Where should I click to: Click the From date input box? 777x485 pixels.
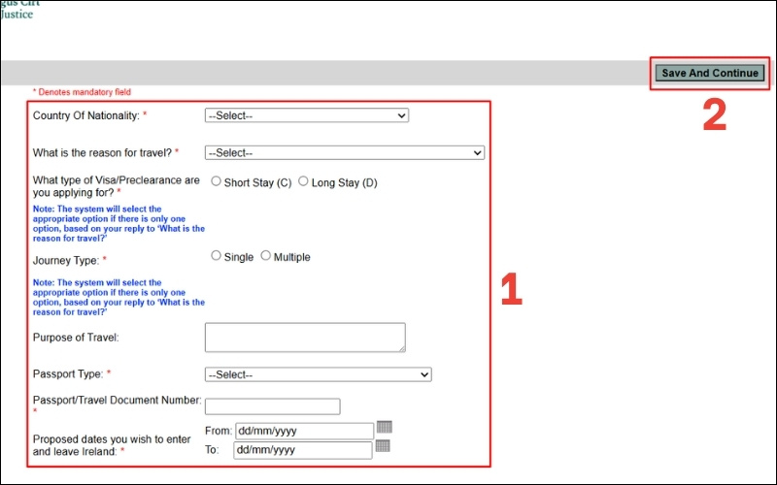click(302, 431)
